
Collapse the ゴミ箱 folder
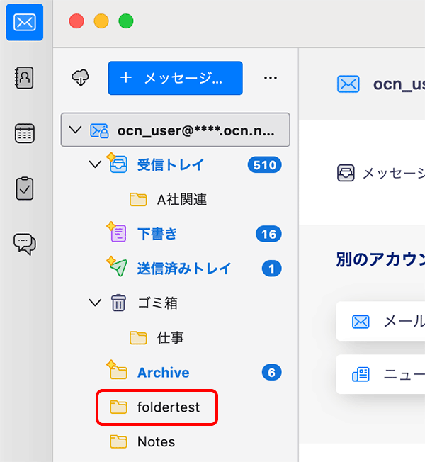pos(95,303)
